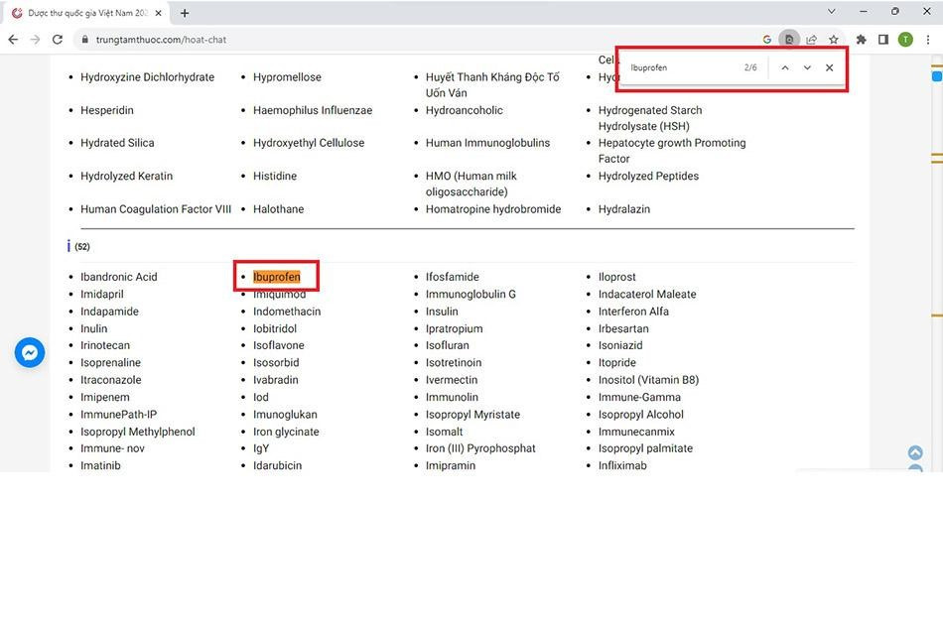Open the green profile avatar
The height and width of the screenshot is (626, 943).
coord(905,40)
